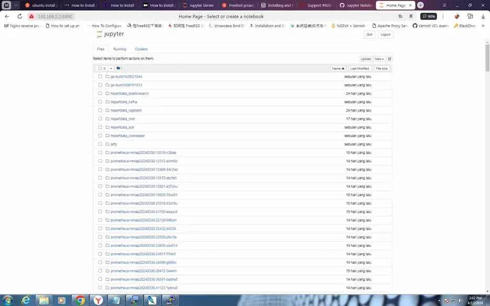Expand the tab list chevron
The image size is (490, 306).
16,5
